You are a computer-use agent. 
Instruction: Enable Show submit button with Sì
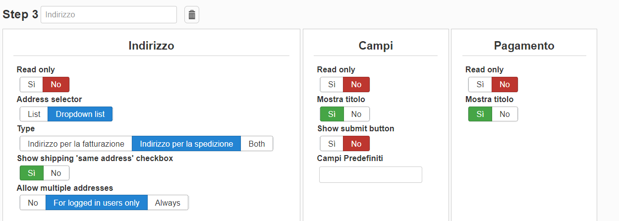point(332,144)
